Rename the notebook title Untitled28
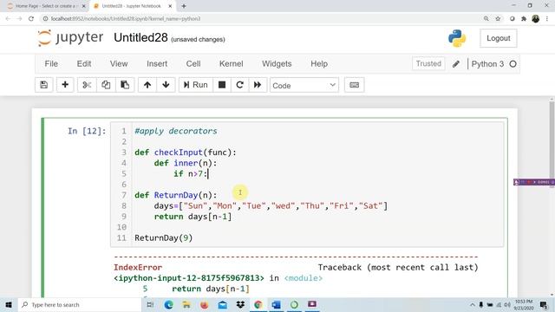The image size is (555, 312). pos(140,37)
